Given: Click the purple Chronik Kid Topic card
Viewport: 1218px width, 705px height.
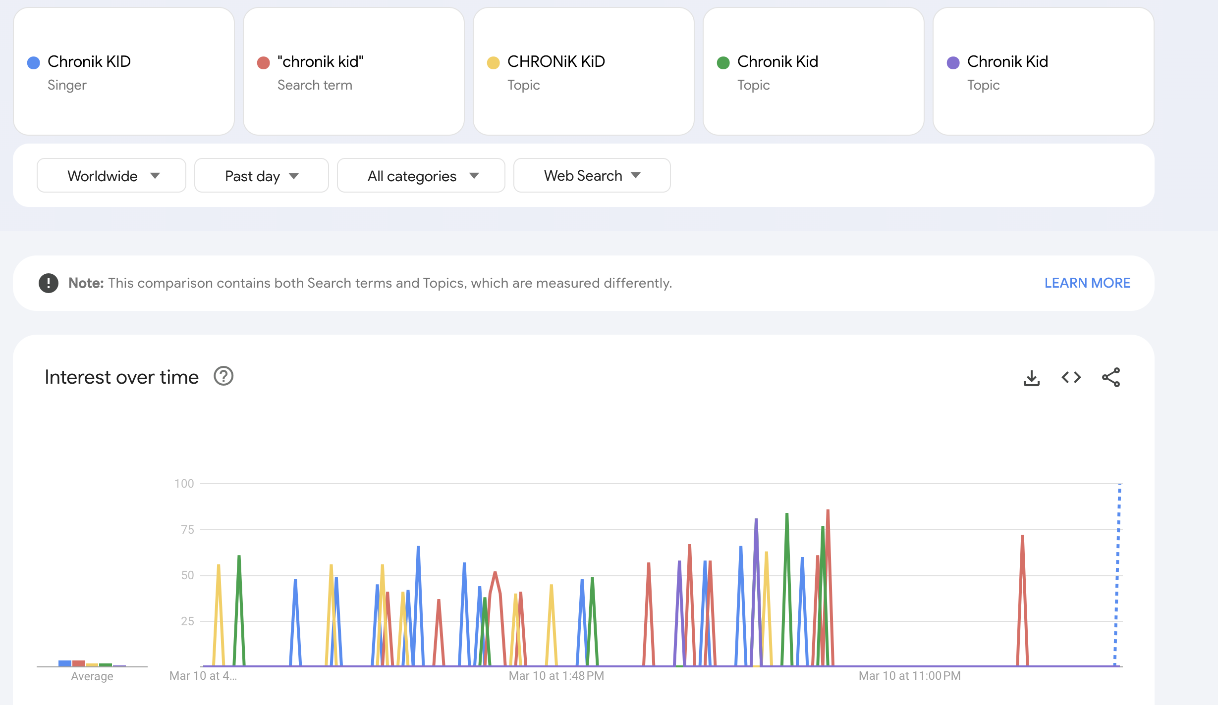Looking at the screenshot, I should tap(1044, 72).
